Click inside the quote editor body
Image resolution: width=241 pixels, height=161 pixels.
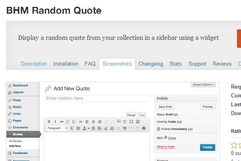(x=97, y=147)
